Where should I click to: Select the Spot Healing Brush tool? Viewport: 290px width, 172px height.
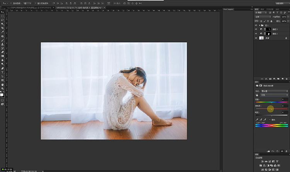point(2,36)
